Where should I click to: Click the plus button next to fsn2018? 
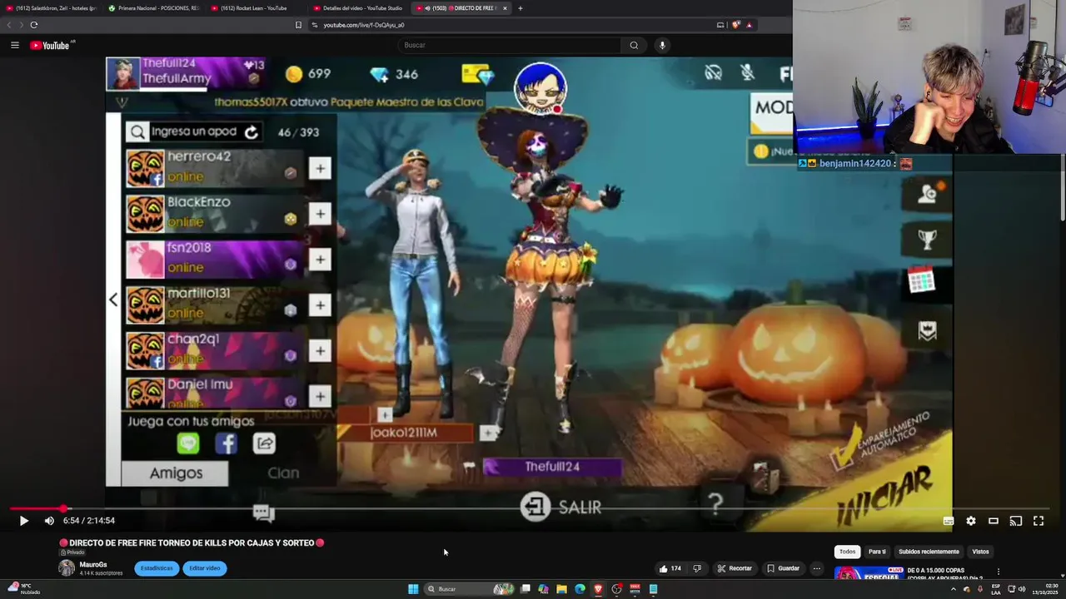320,260
